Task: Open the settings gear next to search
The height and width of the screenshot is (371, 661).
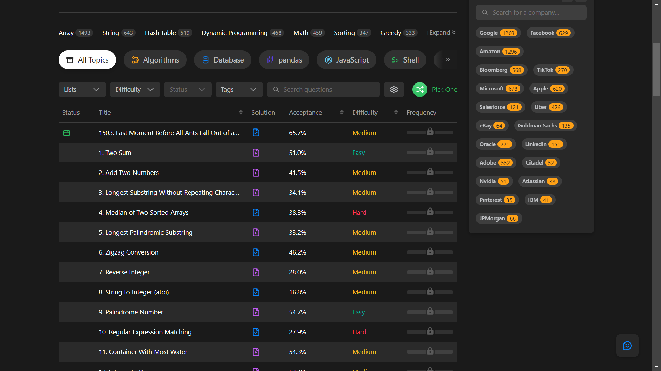Action: 394,90
